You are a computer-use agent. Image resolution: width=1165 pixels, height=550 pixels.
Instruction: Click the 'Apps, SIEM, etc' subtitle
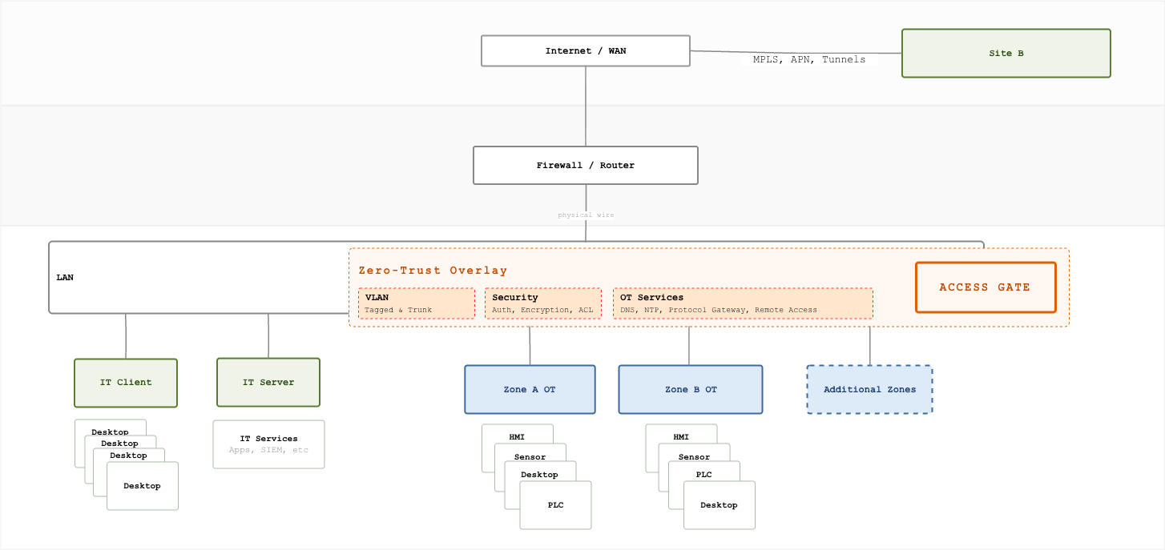268,450
